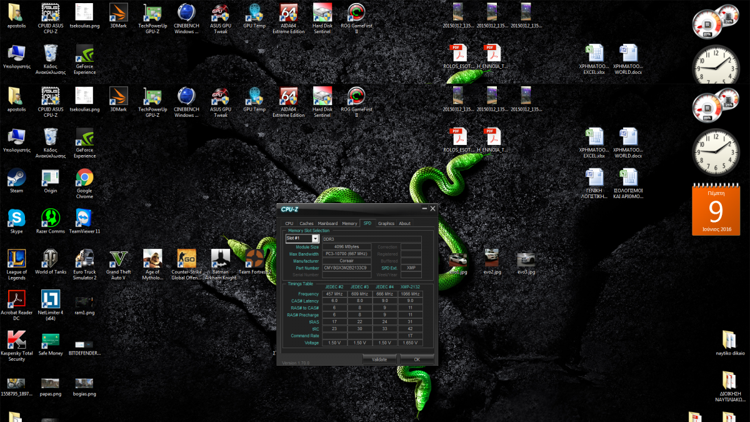Click the Team Fortress shortcut
This screenshot has height=422, width=750.
tap(252, 261)
